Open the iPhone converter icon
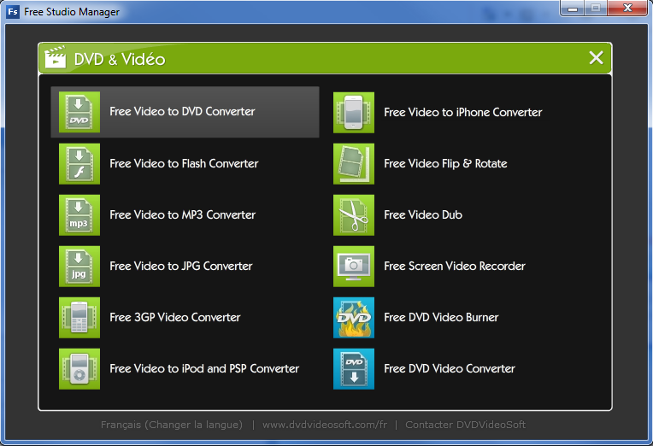The width and height of the screenshot is (653, 446). [354, 113]
